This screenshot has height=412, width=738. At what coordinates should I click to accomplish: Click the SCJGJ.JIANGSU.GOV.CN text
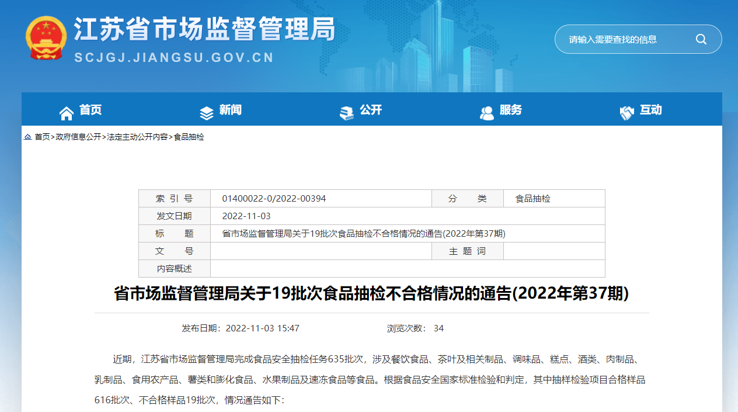pos(175,57)
